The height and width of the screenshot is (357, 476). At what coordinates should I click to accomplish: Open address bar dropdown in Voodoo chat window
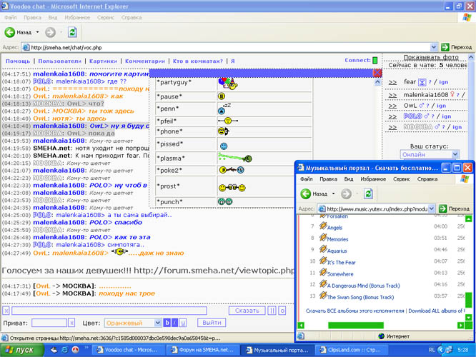434,47
